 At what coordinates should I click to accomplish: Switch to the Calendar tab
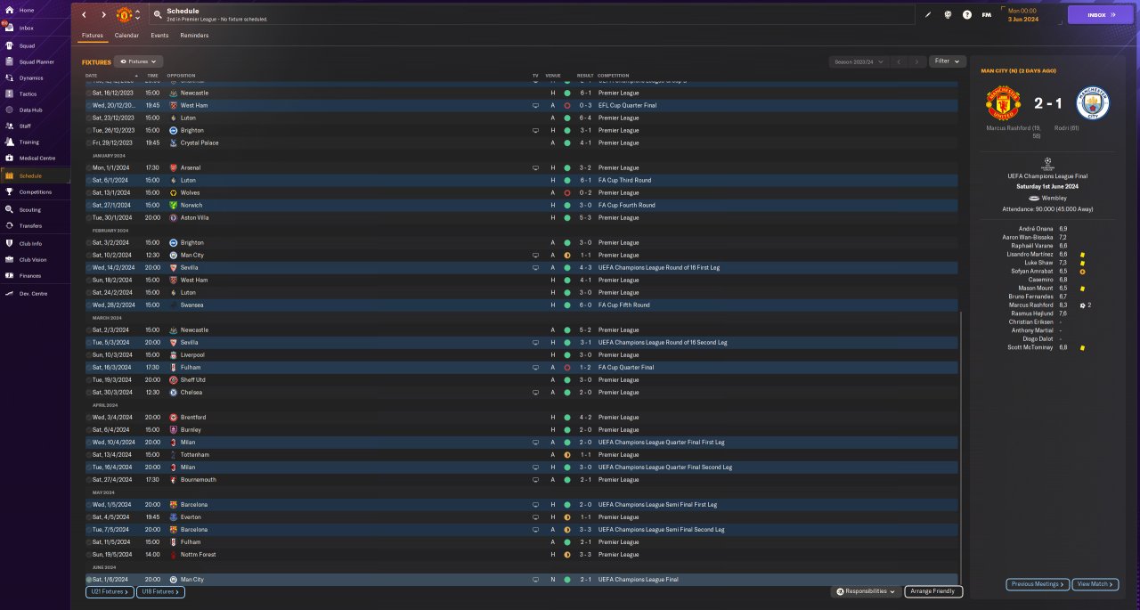click(x=126, y=36)
